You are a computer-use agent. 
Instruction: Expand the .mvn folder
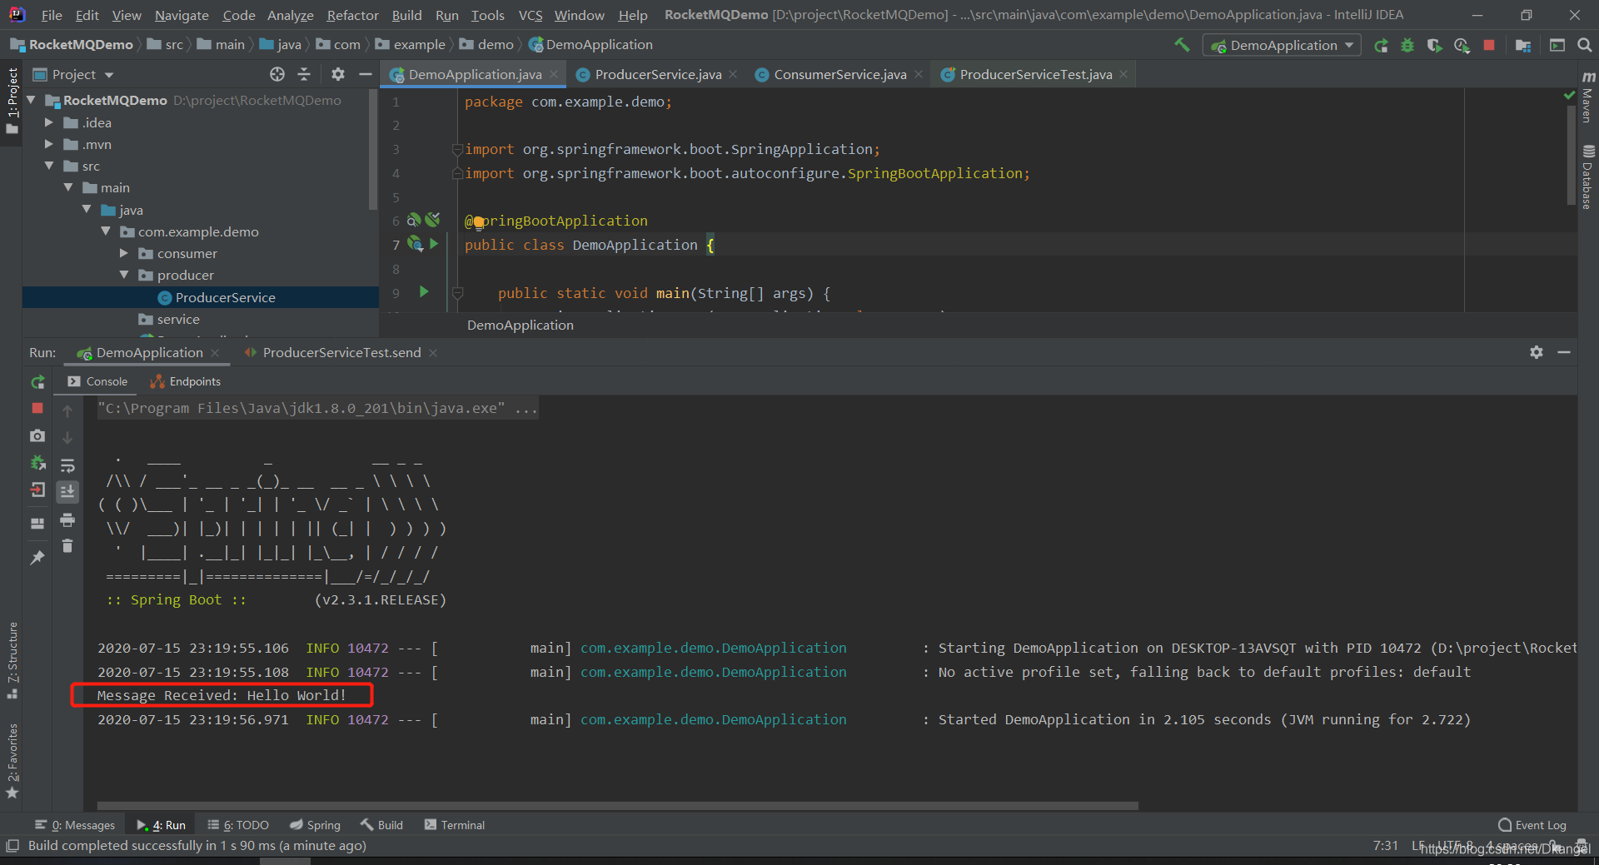tap(49, 144)
